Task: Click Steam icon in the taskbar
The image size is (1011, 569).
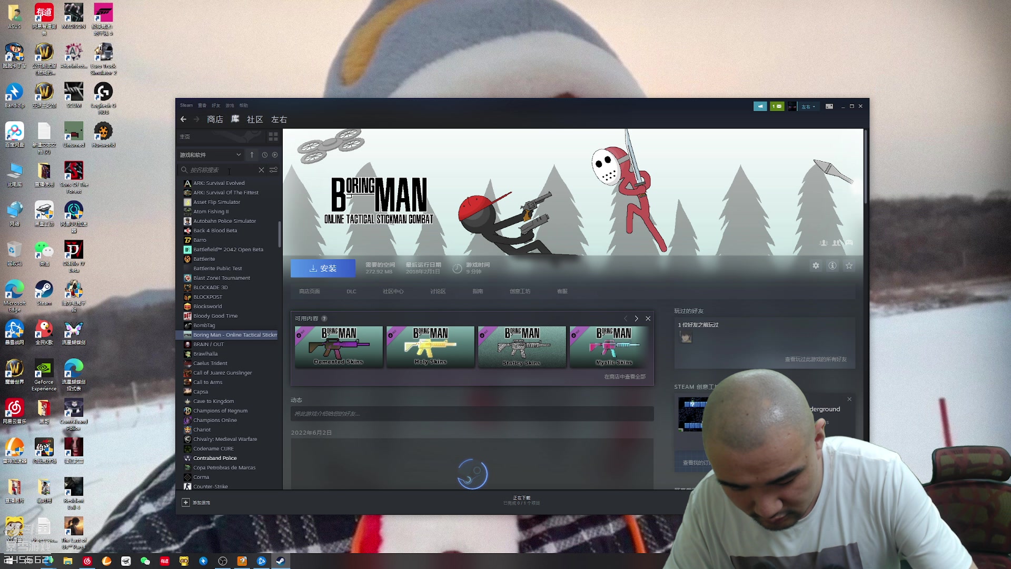Action: [x=281, y=561]
